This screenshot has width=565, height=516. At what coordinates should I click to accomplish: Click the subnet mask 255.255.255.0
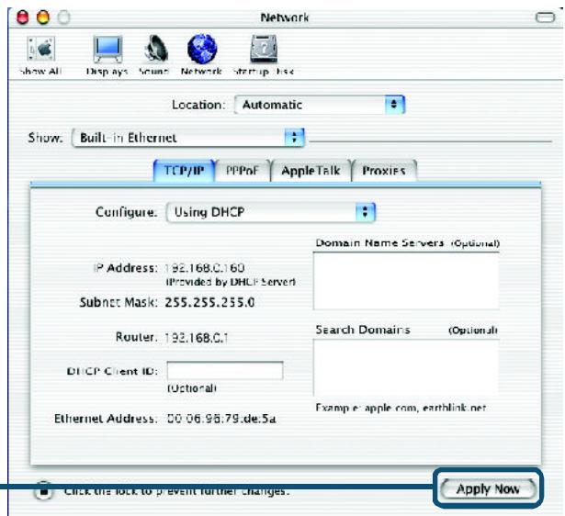pos(209,302)
